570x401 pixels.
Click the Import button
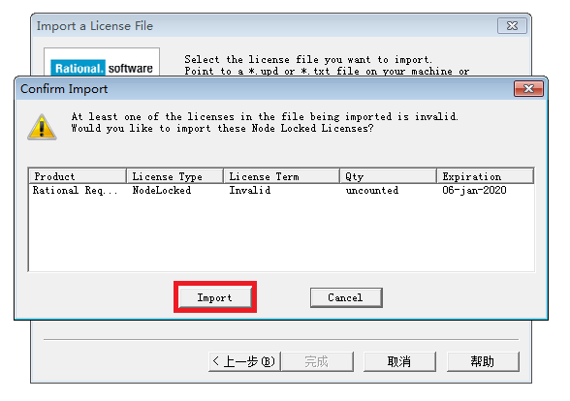[x=215, y=297]
